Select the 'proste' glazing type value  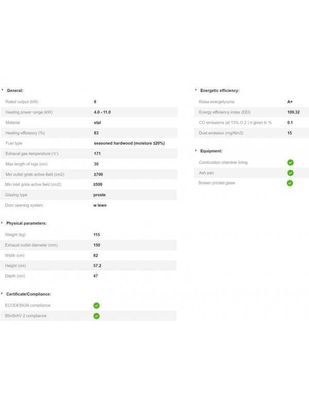tap(99, 195)
